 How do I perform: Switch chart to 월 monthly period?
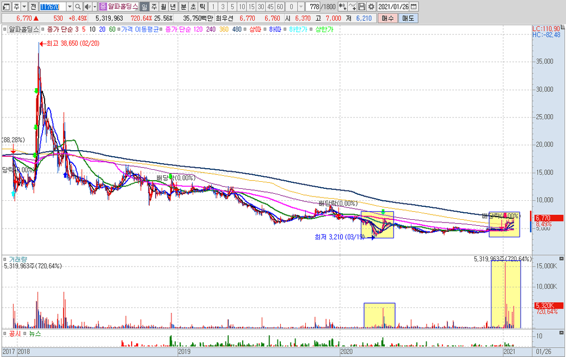163,7
